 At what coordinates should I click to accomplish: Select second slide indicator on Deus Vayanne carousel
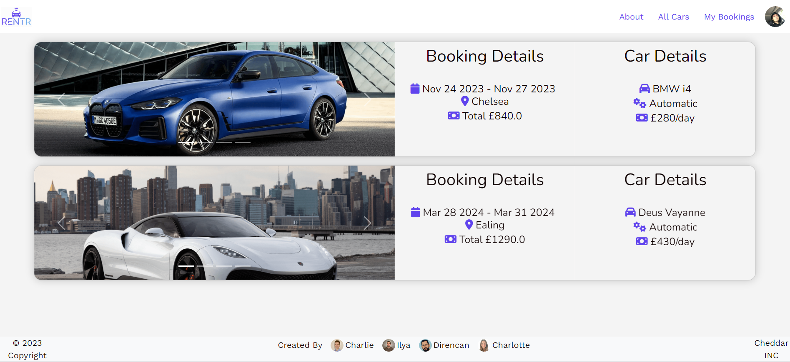[x=205, y=266]
